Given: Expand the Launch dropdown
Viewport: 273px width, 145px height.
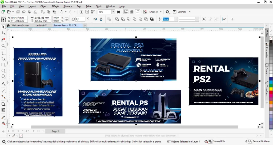Looking at the screenshot, I should tap(190, 12).
